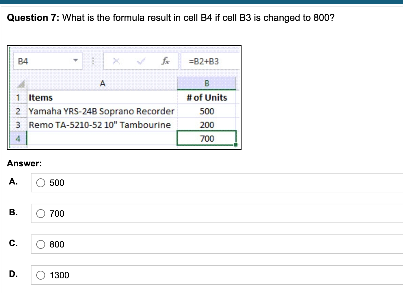Screen dimensions: 403x293
Task: Click the Select All triangle corner
Action: pyautogui.click(x=21, y=83)
